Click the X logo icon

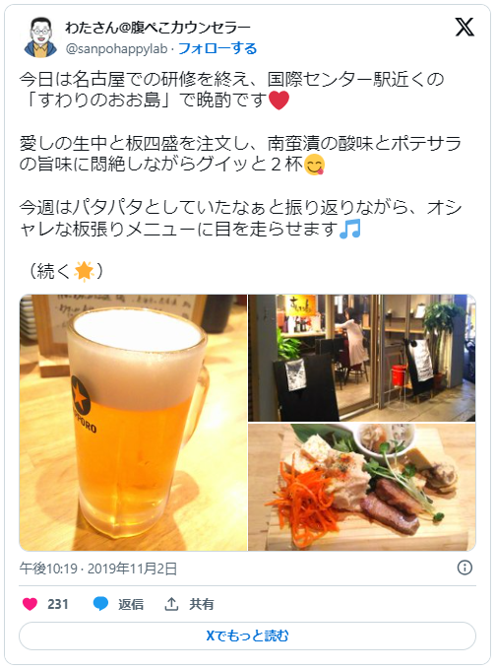(465, 28)
